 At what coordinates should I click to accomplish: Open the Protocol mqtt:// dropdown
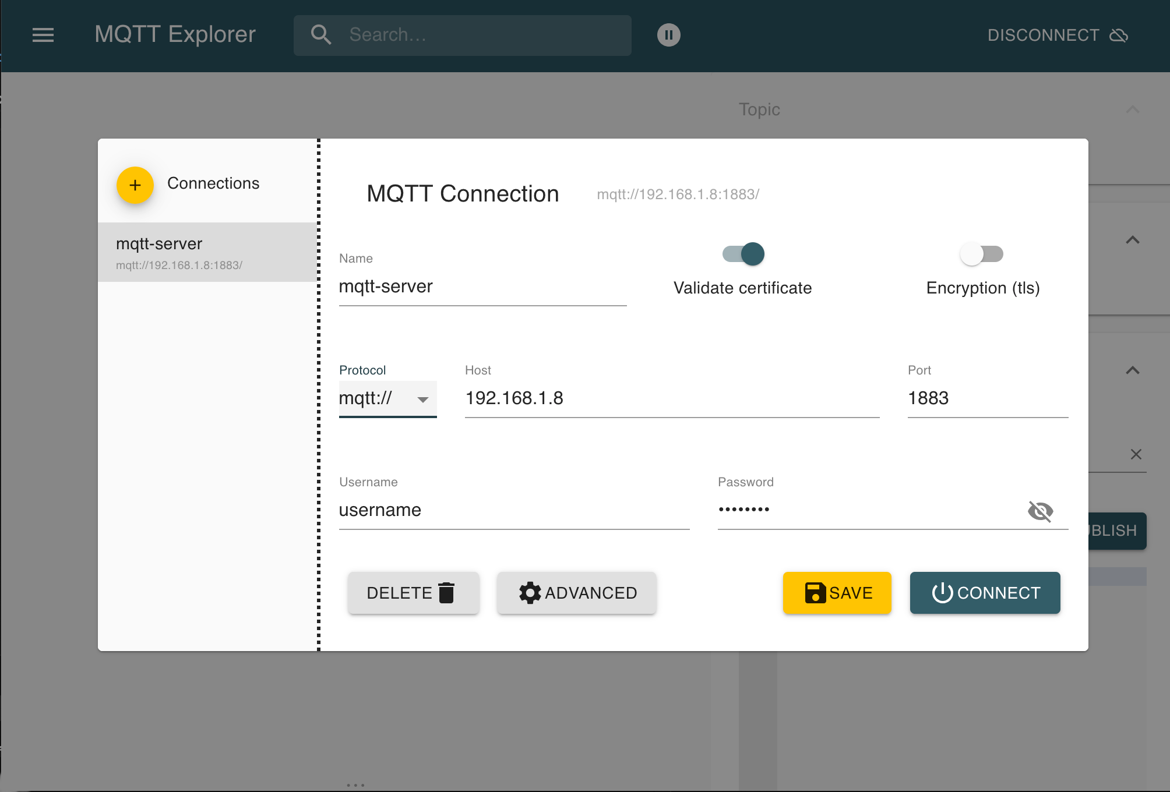387,399
